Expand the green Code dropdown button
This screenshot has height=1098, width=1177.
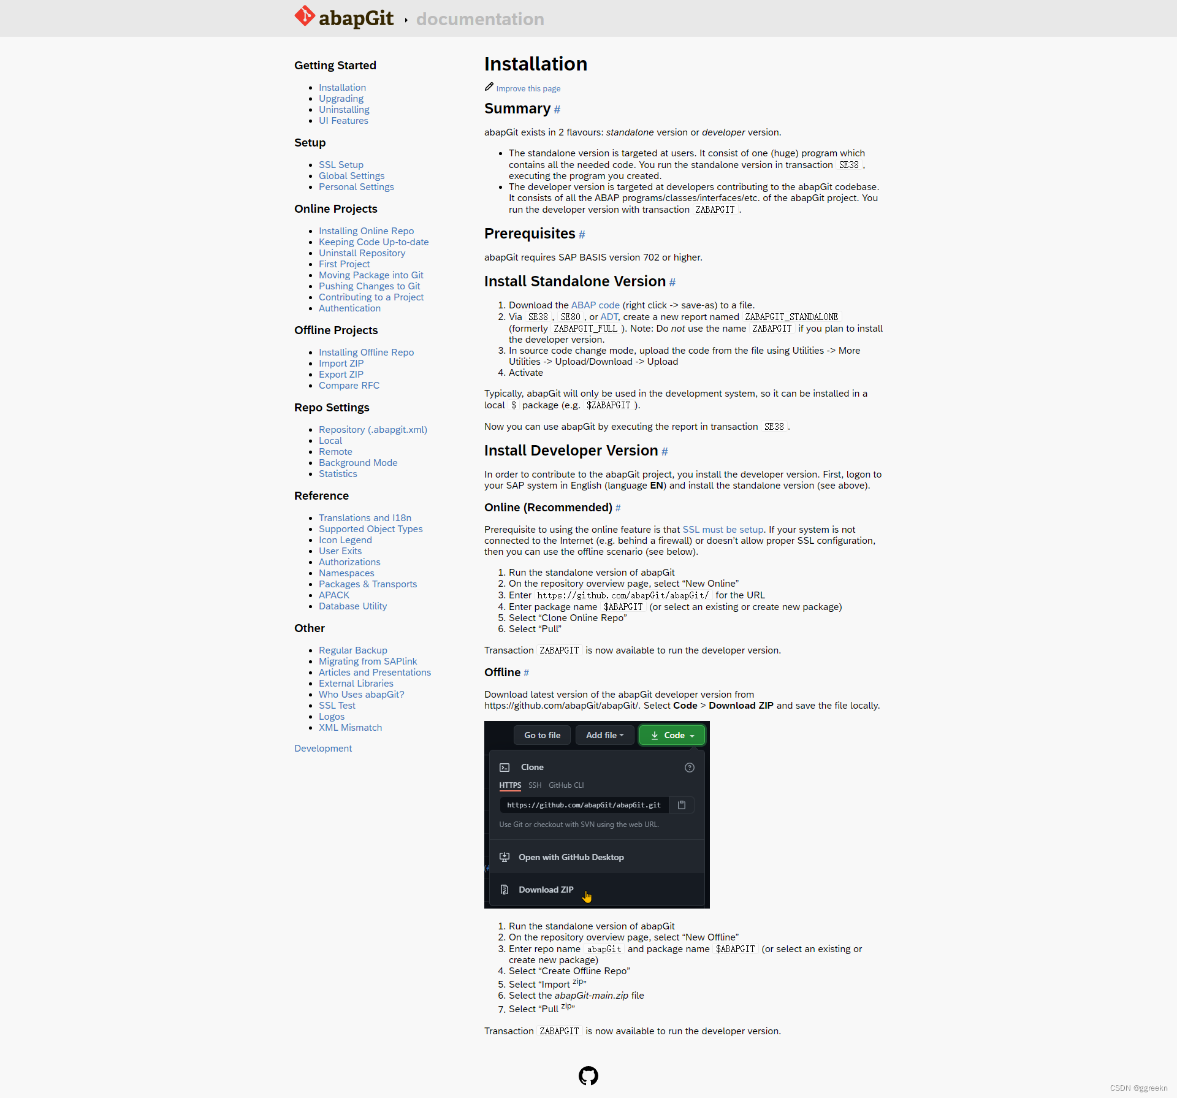pos(672,735)
